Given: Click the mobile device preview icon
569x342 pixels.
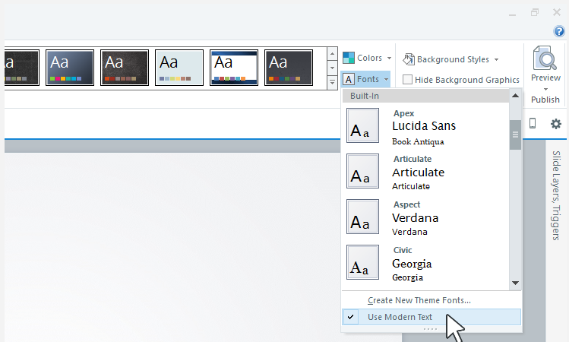Looking at the screenshot, I should click(533, 123).
